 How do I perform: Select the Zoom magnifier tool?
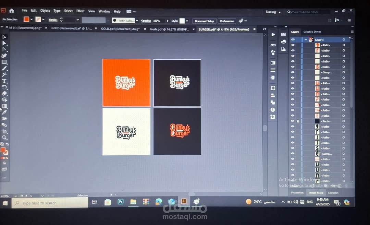point(4,138)
